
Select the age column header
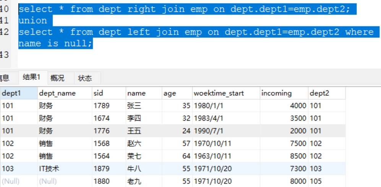tap(177, 93)
